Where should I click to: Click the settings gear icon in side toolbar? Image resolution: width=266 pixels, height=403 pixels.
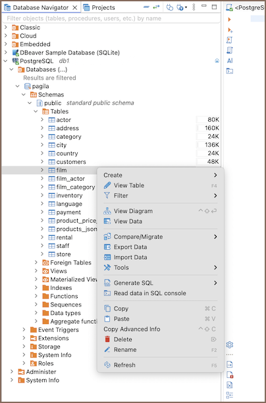click(x=229, y=344)
